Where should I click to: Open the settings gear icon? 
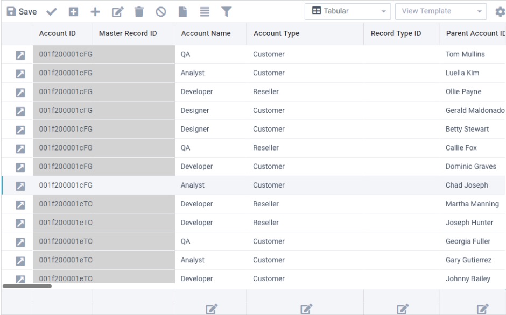pos(500,12)
